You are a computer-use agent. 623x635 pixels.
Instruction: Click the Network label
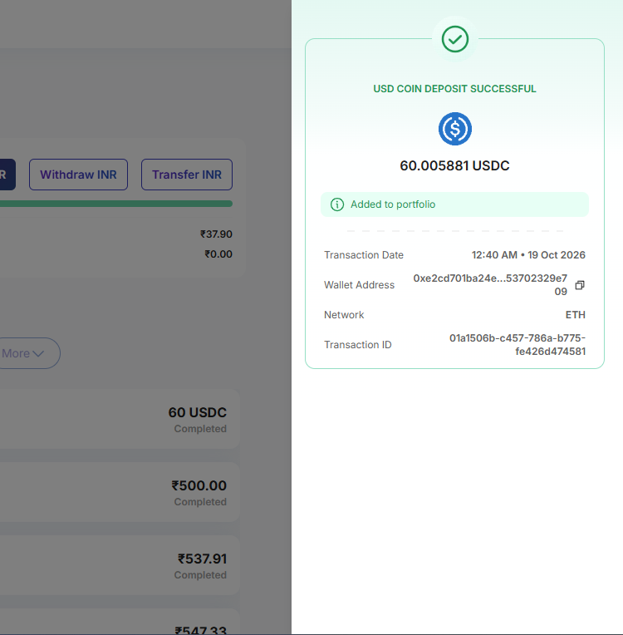click(x=344, y=315)
